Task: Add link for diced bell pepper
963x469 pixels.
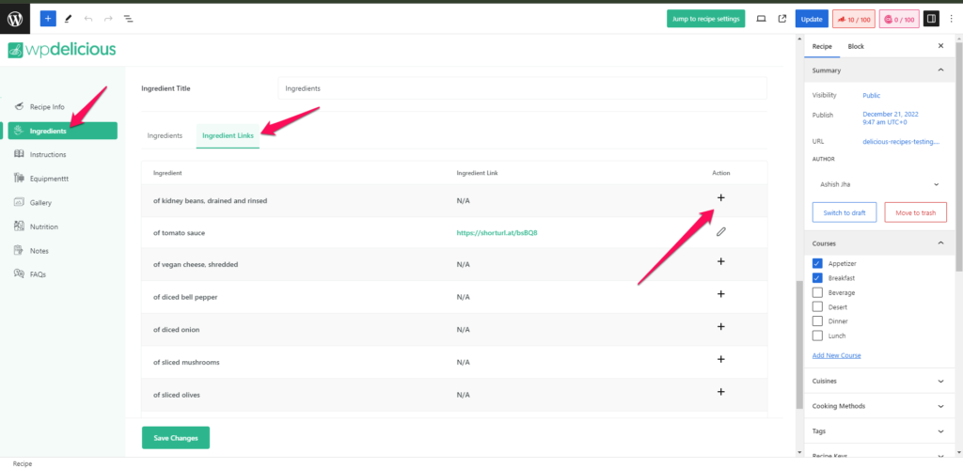Action: [721, 294]
